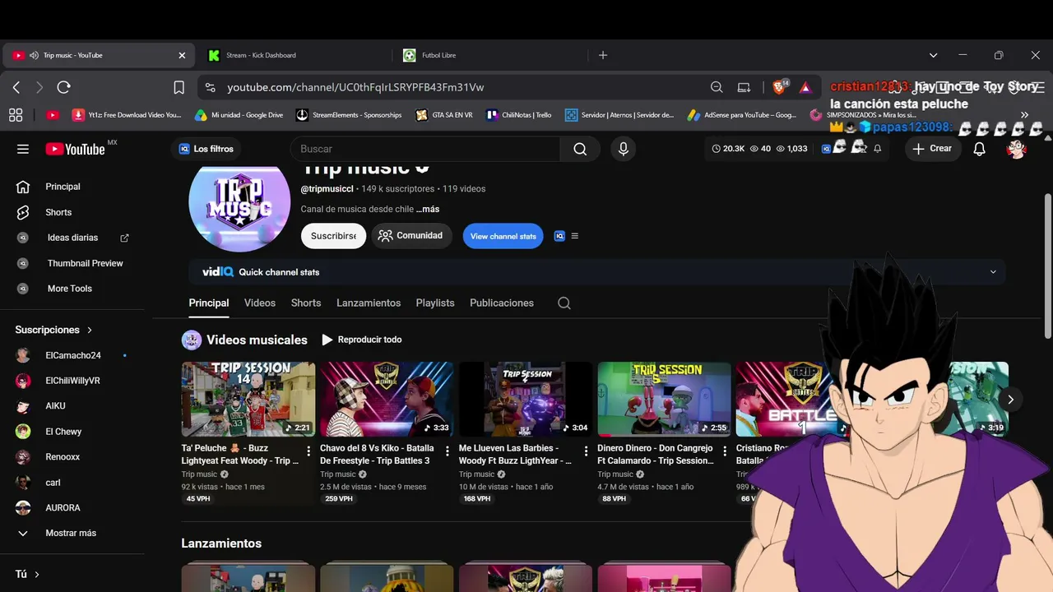Reload the YouTube page
This screenshot has width=1053, height=592.
tap(63, 87)
